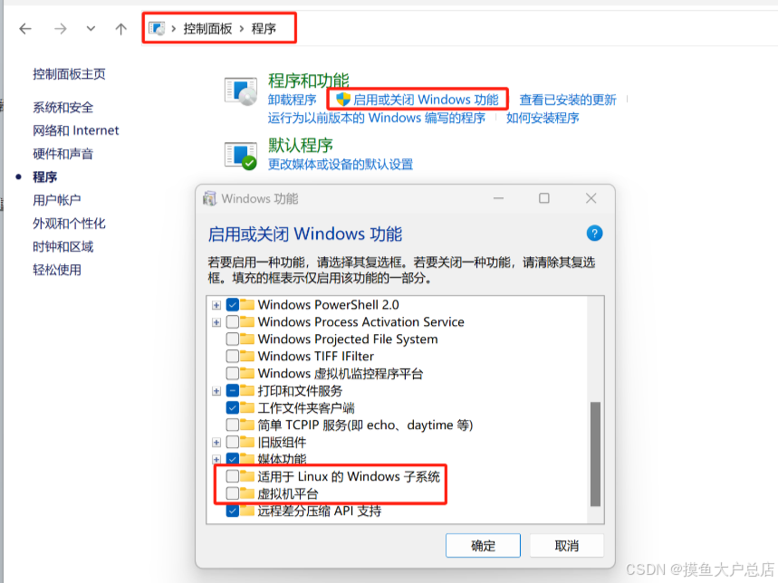Open the Programs and Features icon
778x583 pixels.
click(x=241, y=91)
